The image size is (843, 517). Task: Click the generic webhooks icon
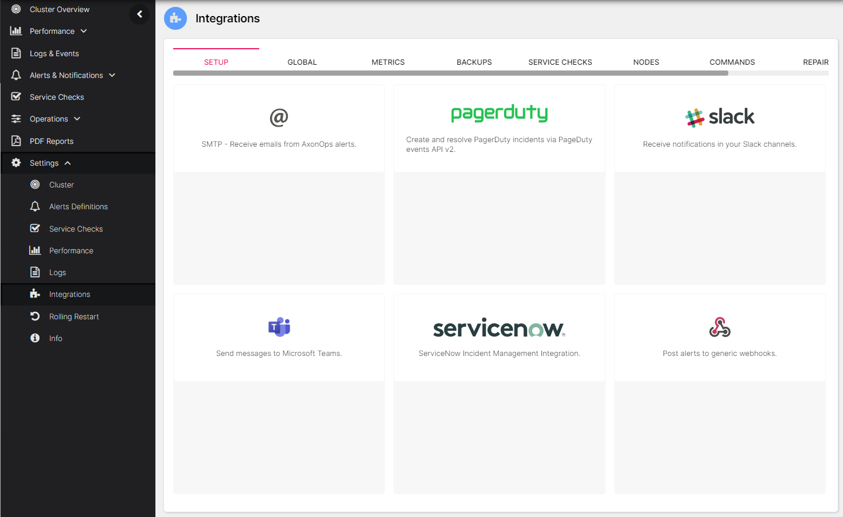(x=720, y=327)
